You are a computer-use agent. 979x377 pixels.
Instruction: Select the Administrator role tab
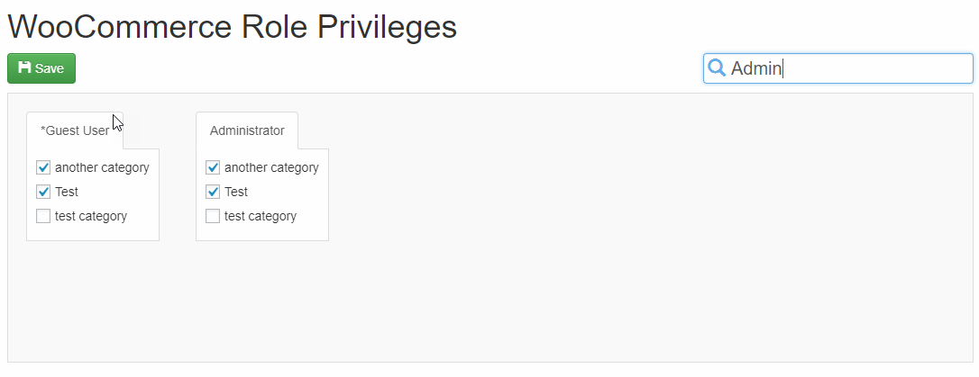(x=247, y=130)
